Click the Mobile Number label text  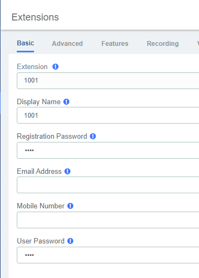tap(41, 206)
